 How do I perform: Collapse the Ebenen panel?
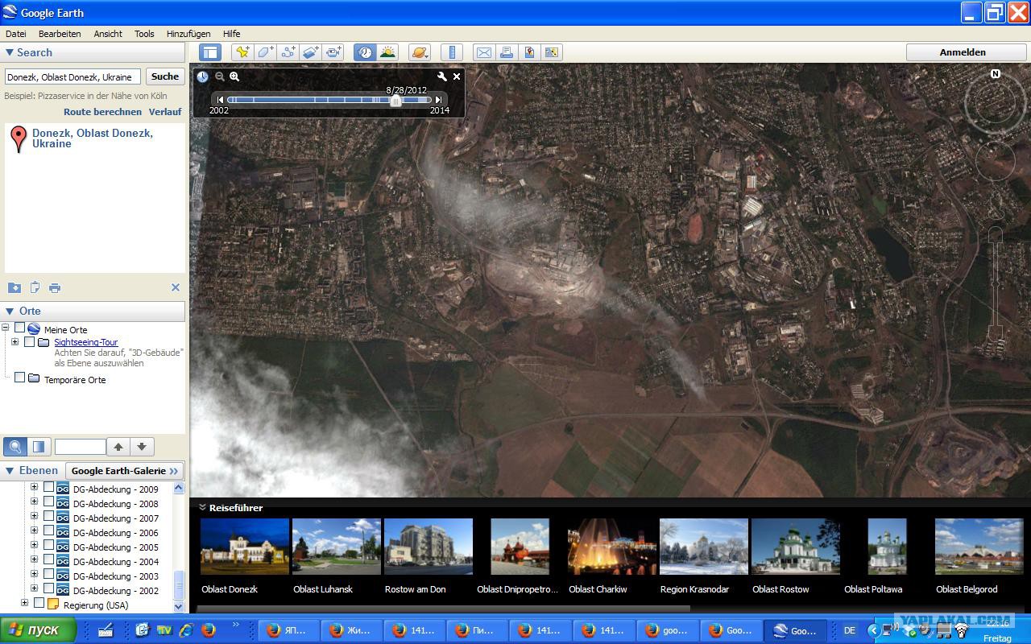(x=10, y=470)
